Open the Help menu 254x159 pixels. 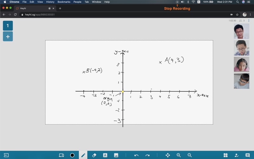coord(107,2)
